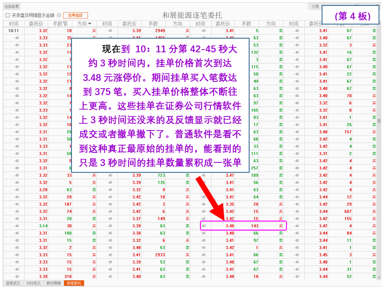Click the 选择股票 button
Screen dimensions: 389x292
[12, 6]
